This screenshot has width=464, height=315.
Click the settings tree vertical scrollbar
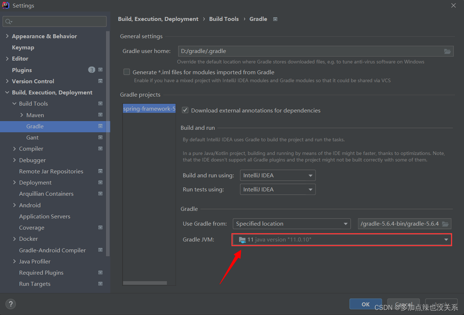(x=108, y=144)
